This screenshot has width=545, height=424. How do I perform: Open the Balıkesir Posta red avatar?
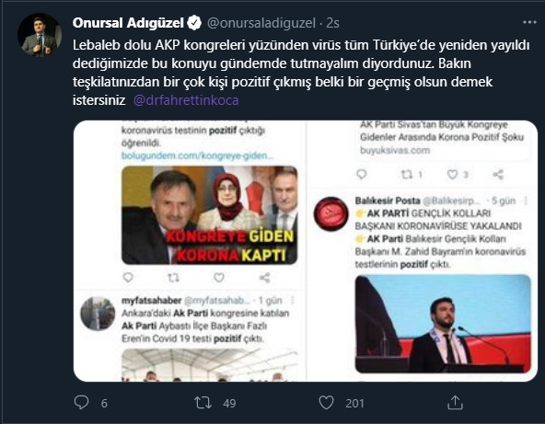(x=330, y=214)
